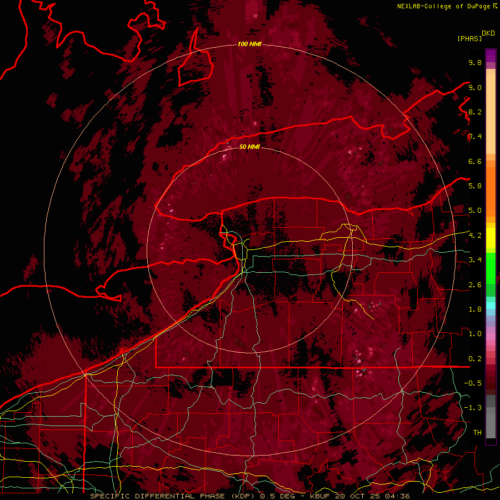
Task: Select the 2.6 scale value
Action: pos(475,285)
